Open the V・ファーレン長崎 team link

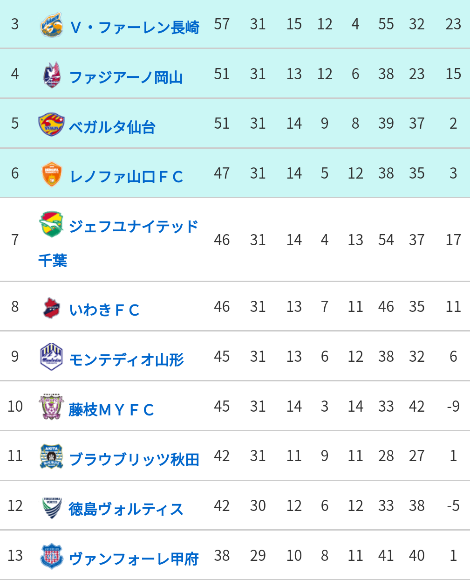pos(135,28)
